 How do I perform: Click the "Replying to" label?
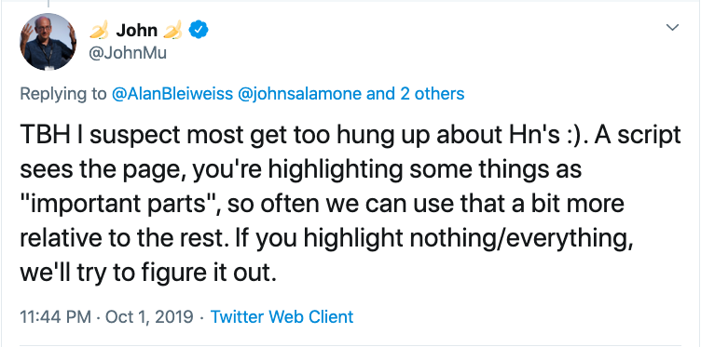[63, 94]
